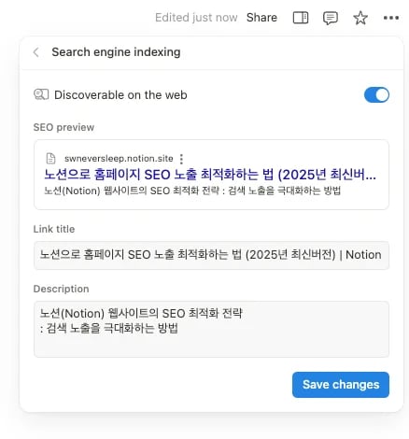
Task: Click the vertical dots in SEO preview
Action: (181, 159)
